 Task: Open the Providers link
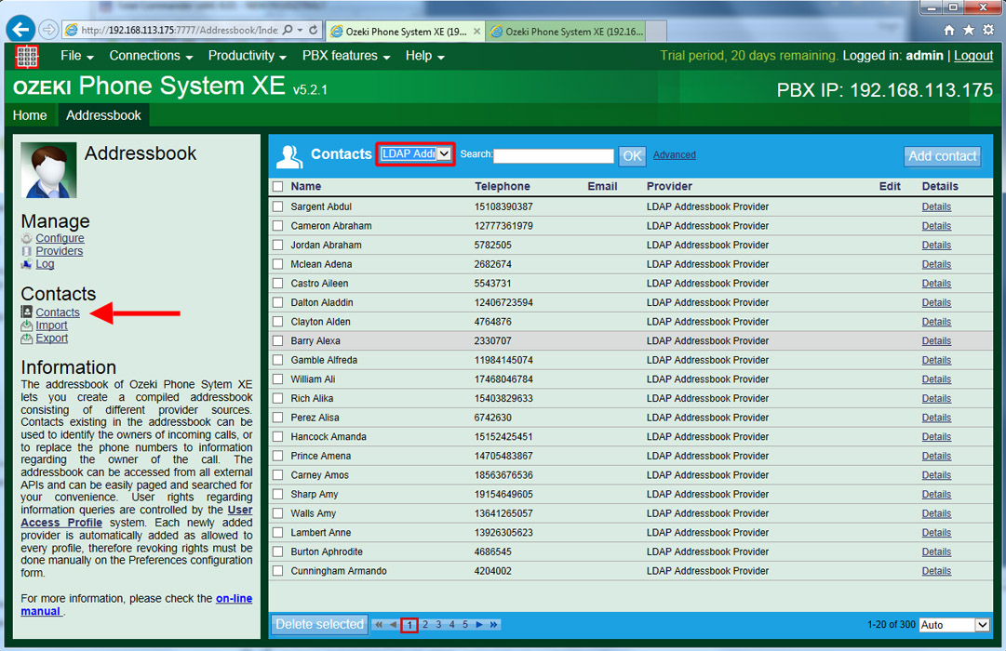pos(59,251)
